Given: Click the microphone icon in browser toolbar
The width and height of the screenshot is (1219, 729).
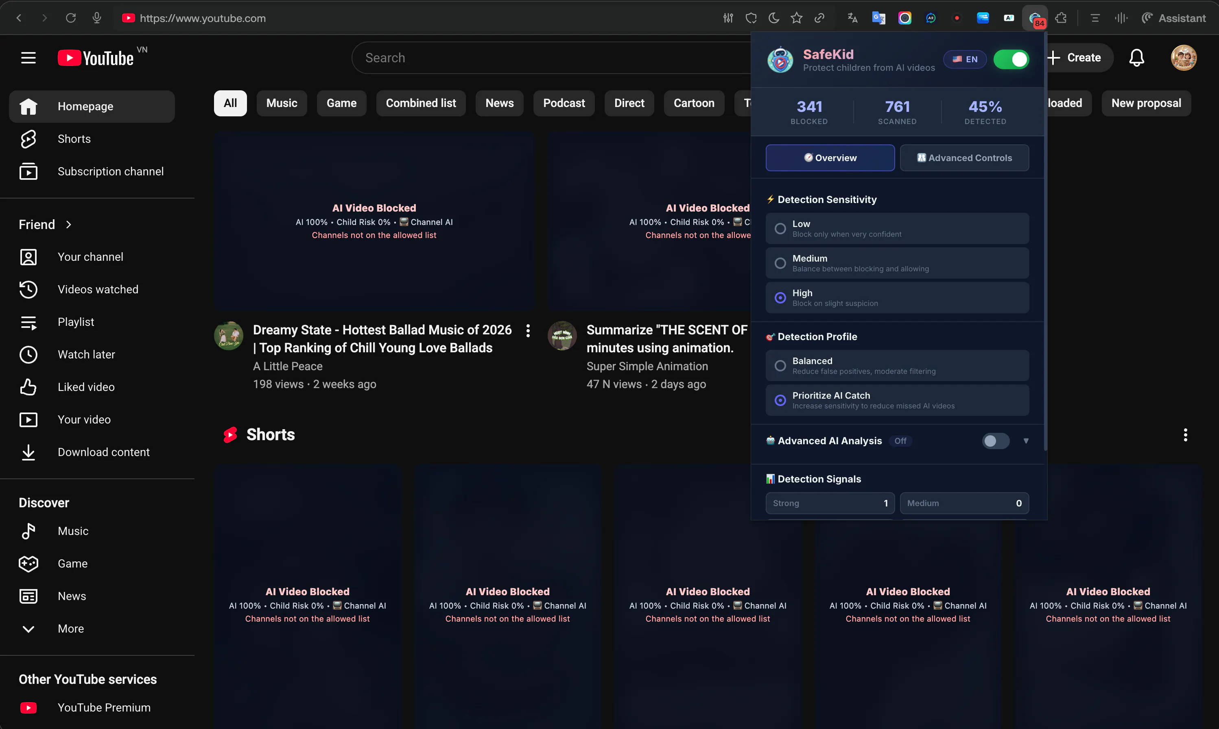Looking at the screenshot, I should [x=97, y=18].
